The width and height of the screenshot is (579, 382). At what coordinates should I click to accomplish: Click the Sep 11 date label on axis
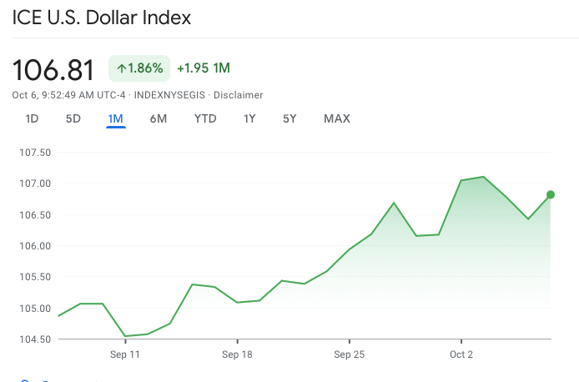pyautogui.click(x=125, y=354)
